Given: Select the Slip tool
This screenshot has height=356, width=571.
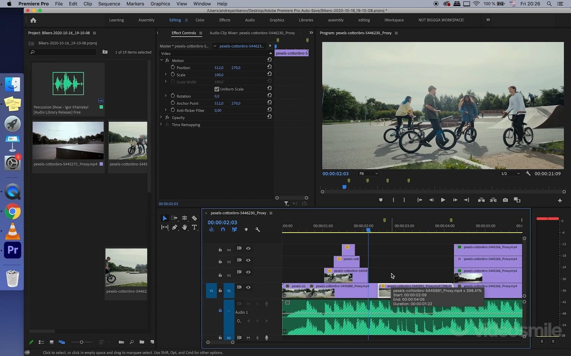Looking at the screenshot, I should 164,227.
